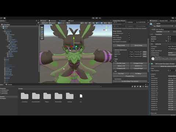Start Play mode with the play button

coord(93,18)
